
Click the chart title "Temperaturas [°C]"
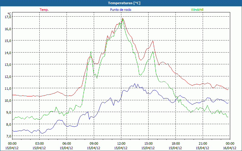coord(124,3)
